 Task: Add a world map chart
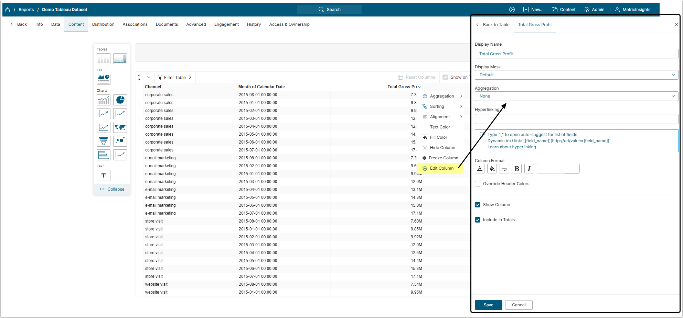point(120,127)
